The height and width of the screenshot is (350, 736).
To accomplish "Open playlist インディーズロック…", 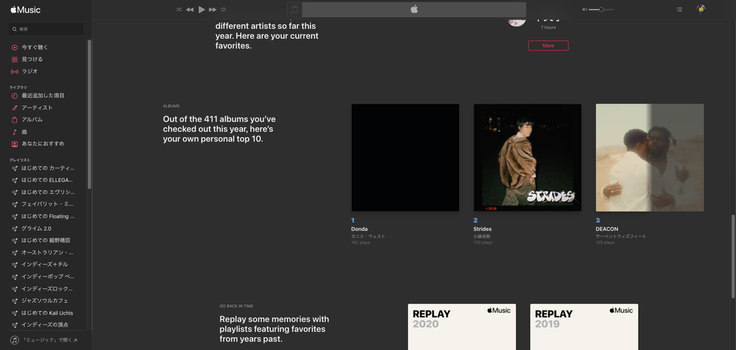I will [x=46, y=288].
